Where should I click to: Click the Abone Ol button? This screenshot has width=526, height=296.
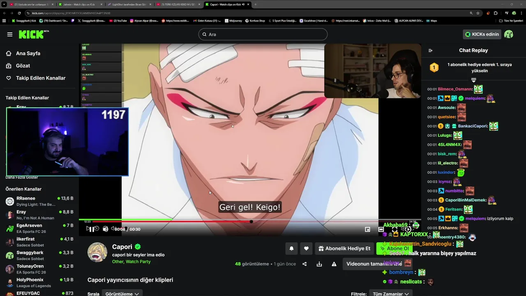tap(394, 248)
